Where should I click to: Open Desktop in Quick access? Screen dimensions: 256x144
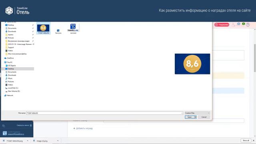coord(11,25)
